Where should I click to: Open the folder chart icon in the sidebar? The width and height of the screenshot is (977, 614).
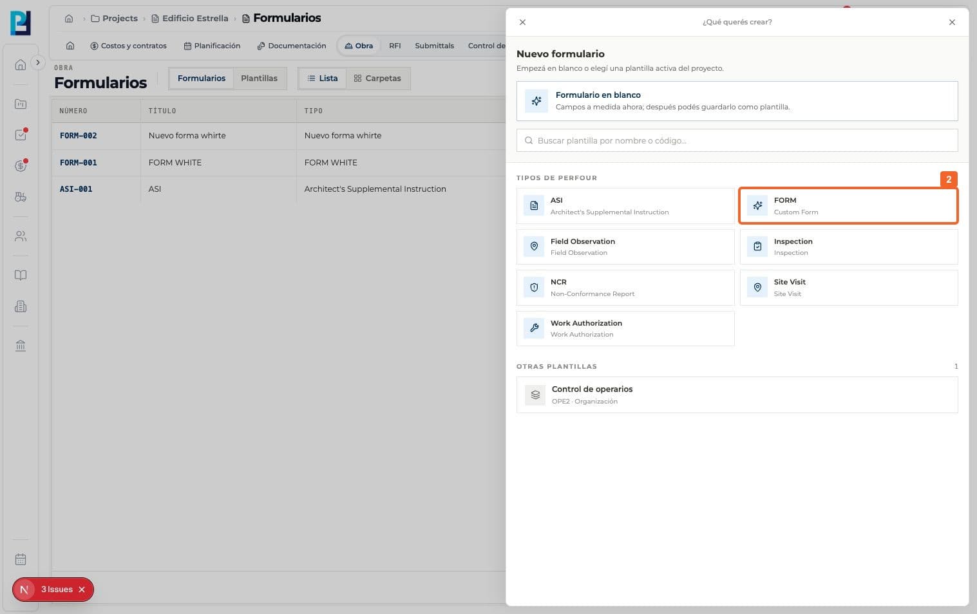point(21,104)
